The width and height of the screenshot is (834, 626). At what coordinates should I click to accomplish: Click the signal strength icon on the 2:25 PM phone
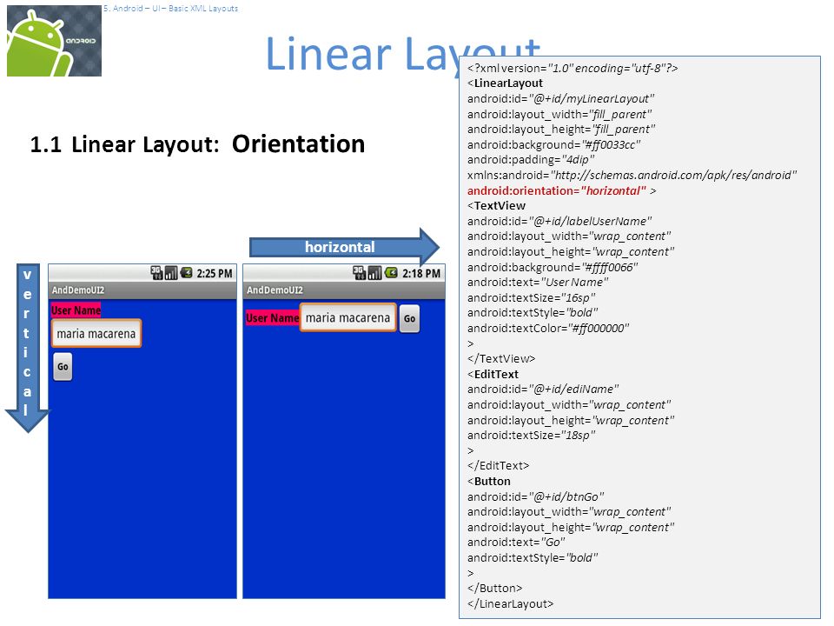tap(171, 273)
